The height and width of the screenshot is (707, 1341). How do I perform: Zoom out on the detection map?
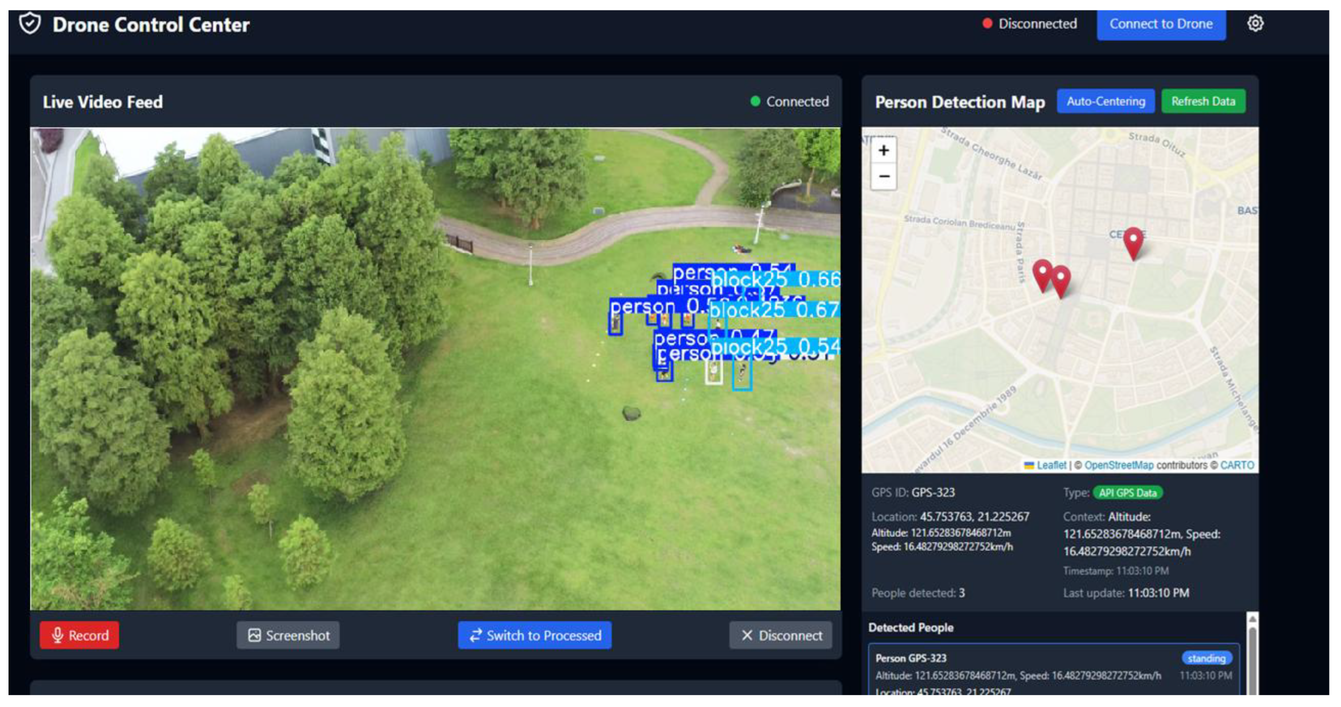click(x=884, y=176)
